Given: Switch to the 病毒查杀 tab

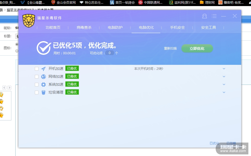Looking at the screenshot, I should [x=84, y=27].
